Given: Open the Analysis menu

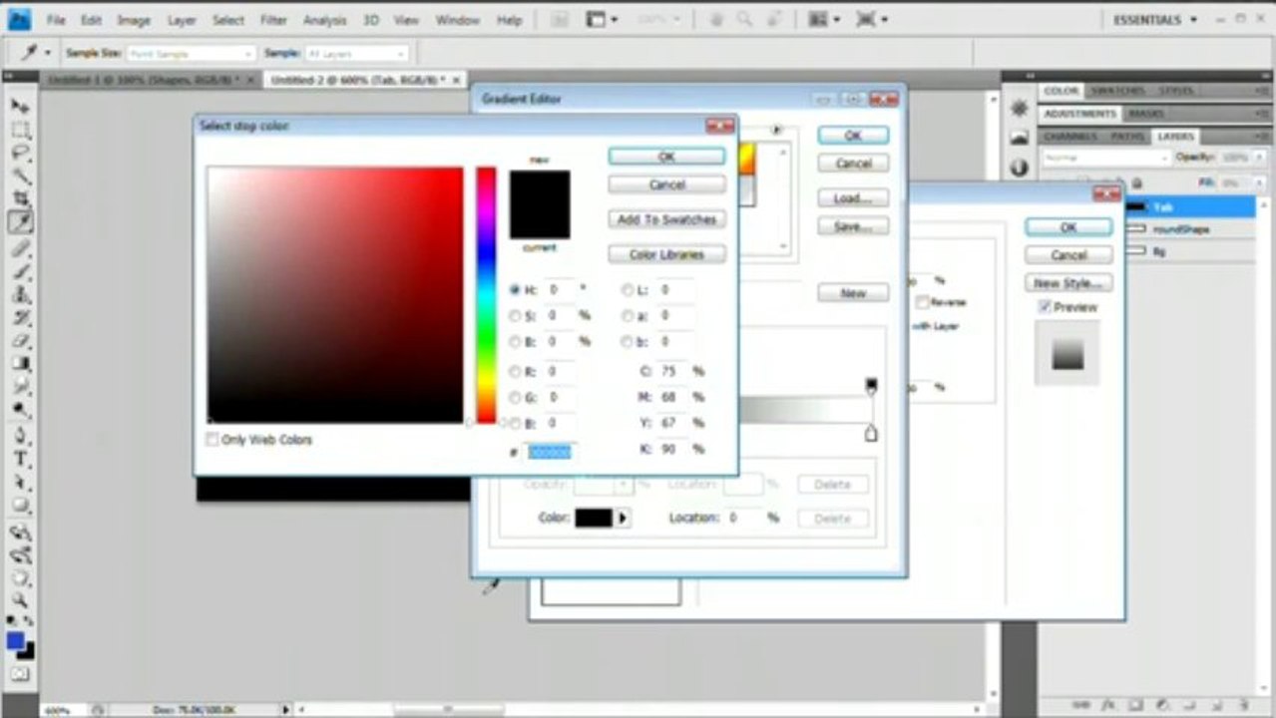Looking at the screenshot, I should point(324,20).
